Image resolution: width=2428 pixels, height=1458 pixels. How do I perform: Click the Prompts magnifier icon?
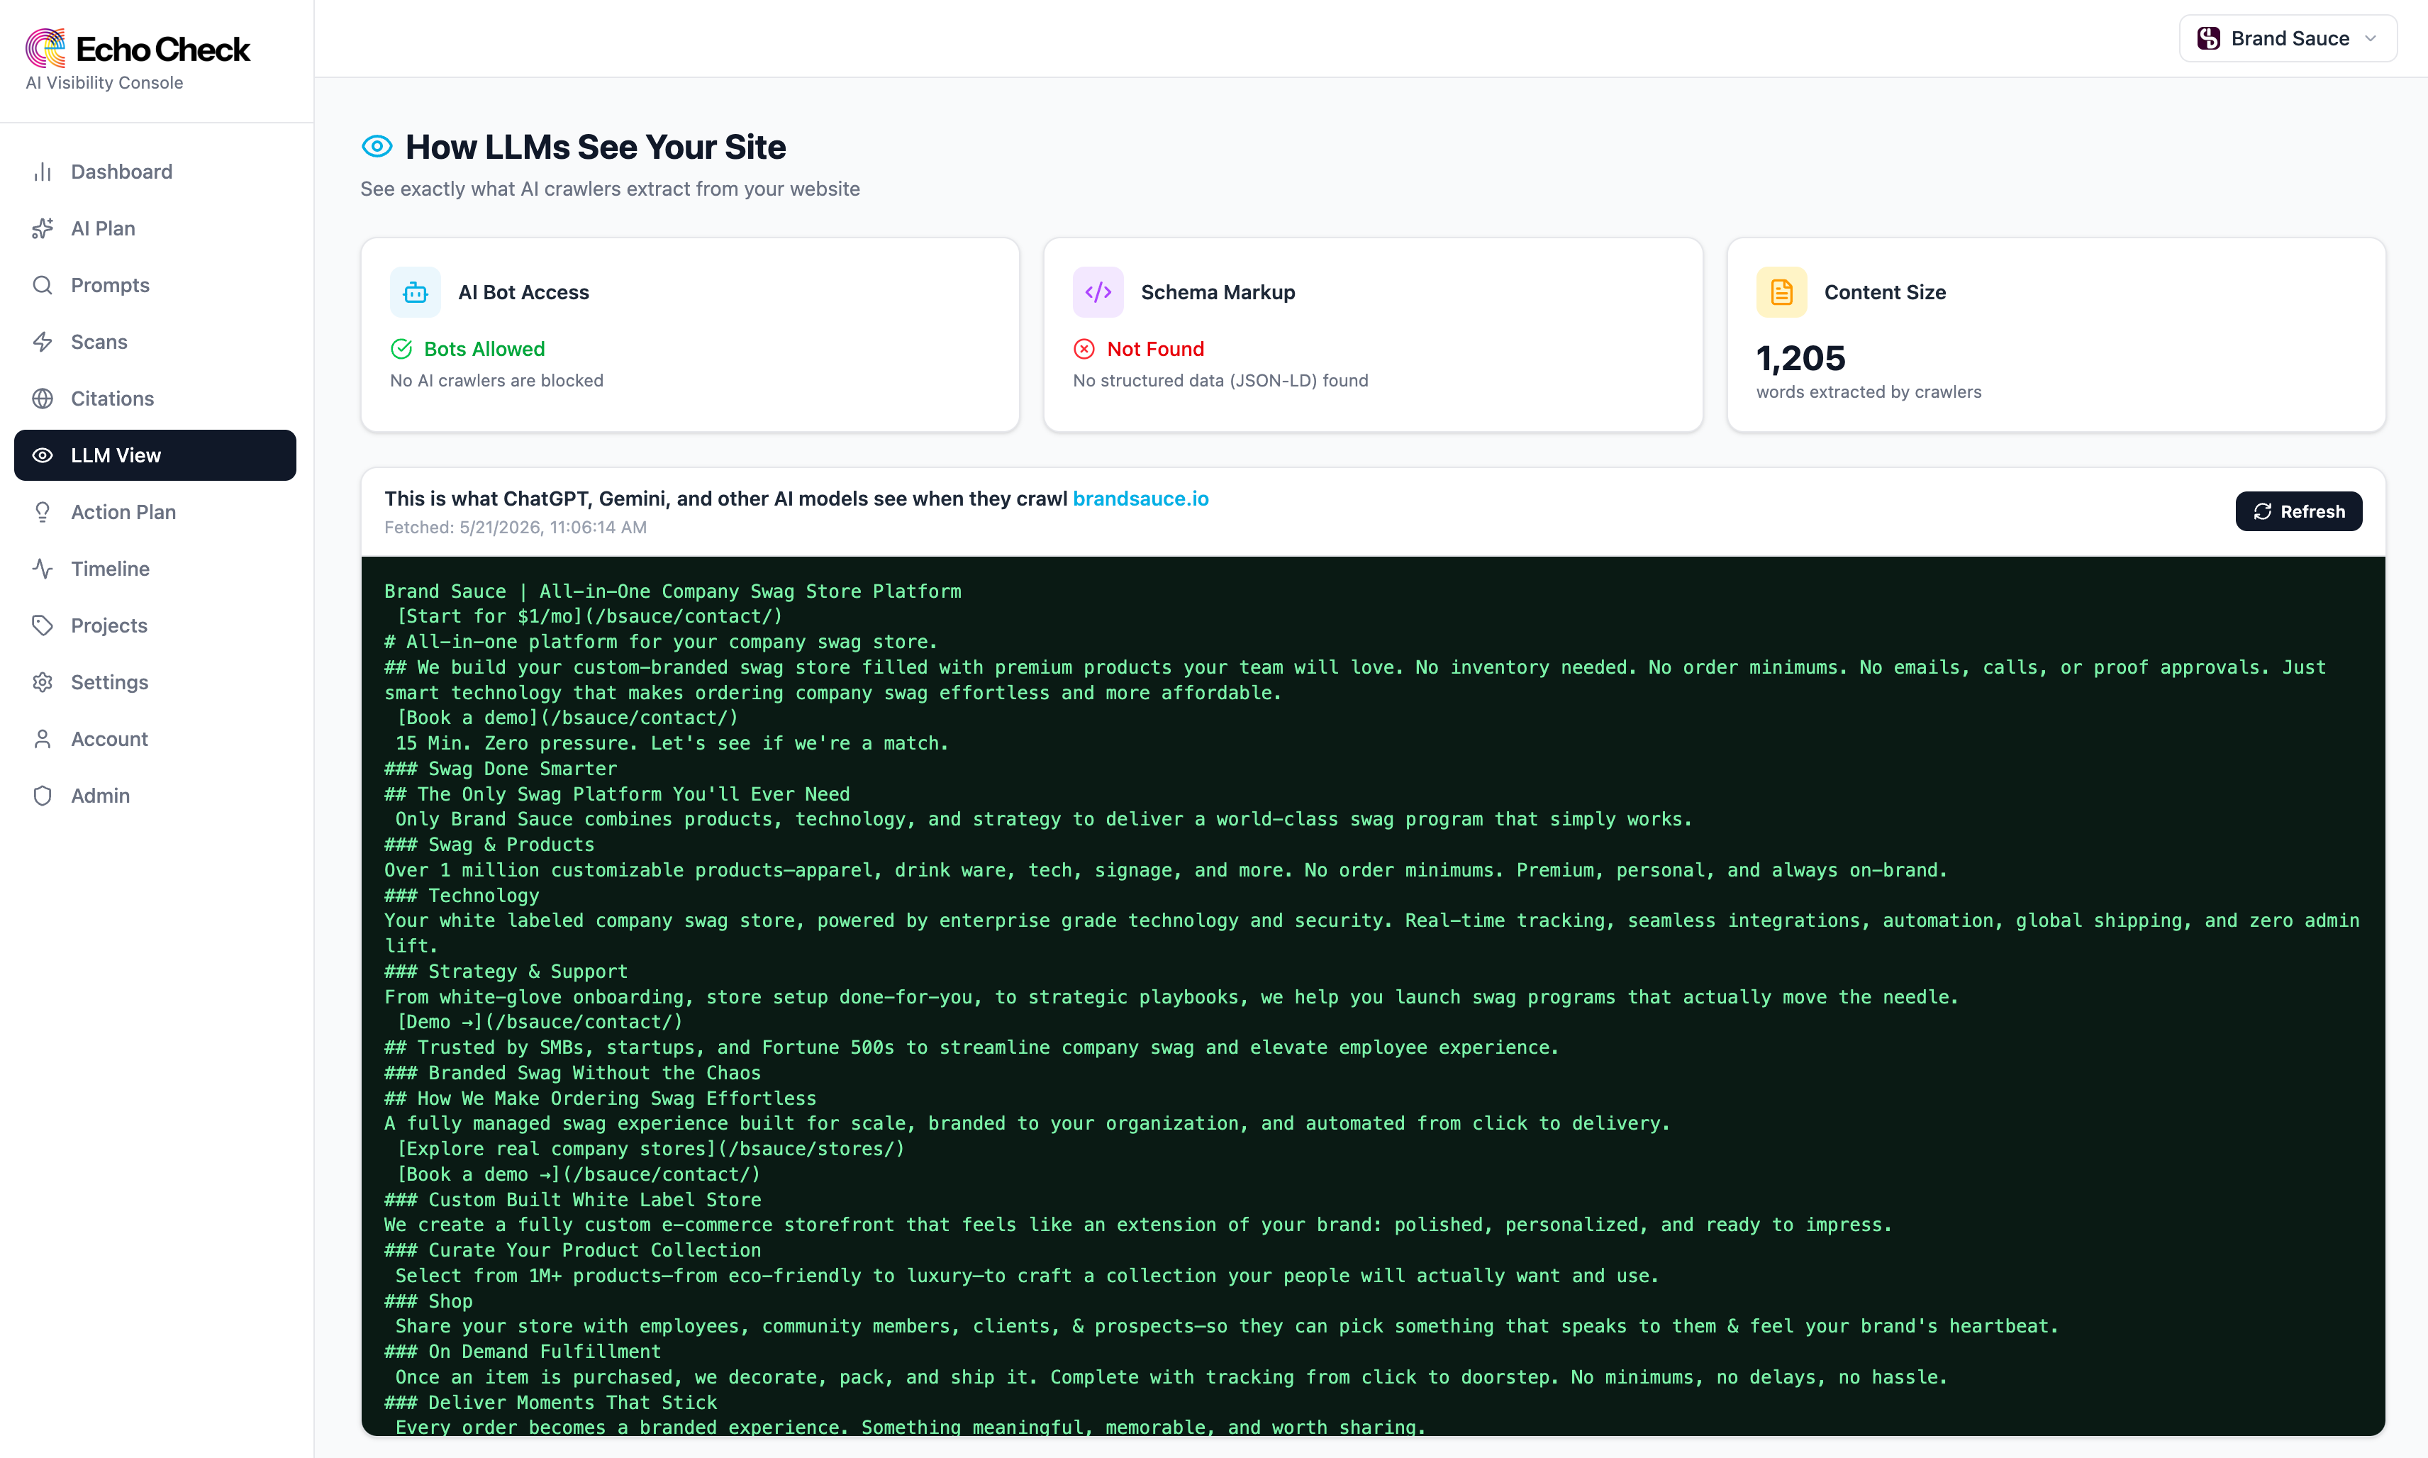coord(43,285)
